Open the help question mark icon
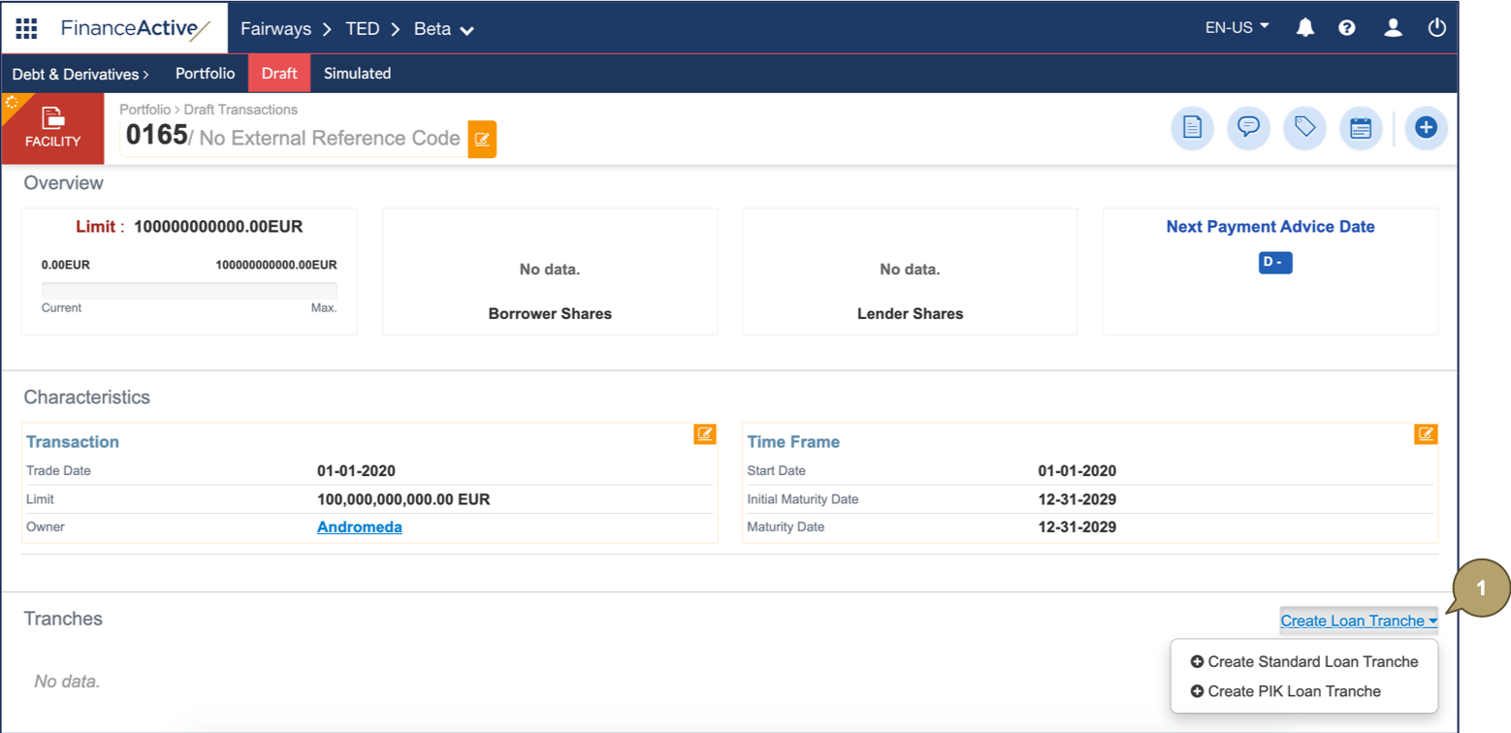Image resolution: width=1511 pixels, height=733 pixels. (1347, 28)
